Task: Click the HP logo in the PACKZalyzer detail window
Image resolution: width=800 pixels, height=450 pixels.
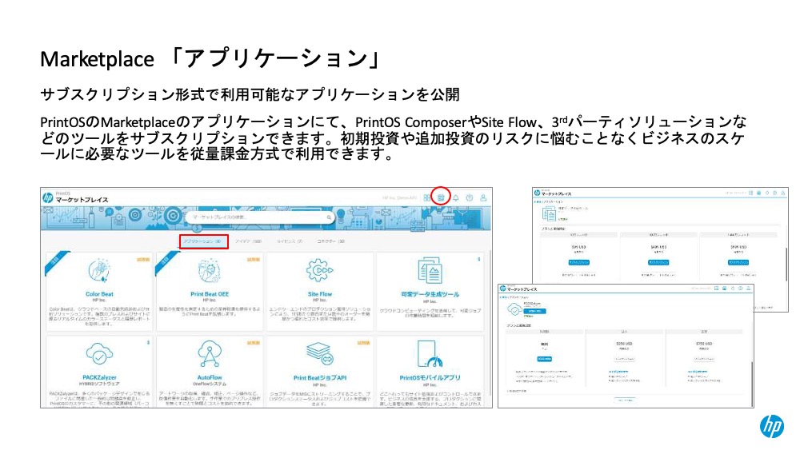Action: tap(503, 289)
